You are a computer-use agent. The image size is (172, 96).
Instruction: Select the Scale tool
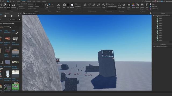coord(5,6)
